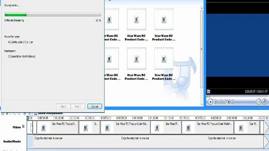Click the 0:02:10.00 mark on timeline ruler
This screenshot has height=151, width=269.
click(x=232, y=118)
